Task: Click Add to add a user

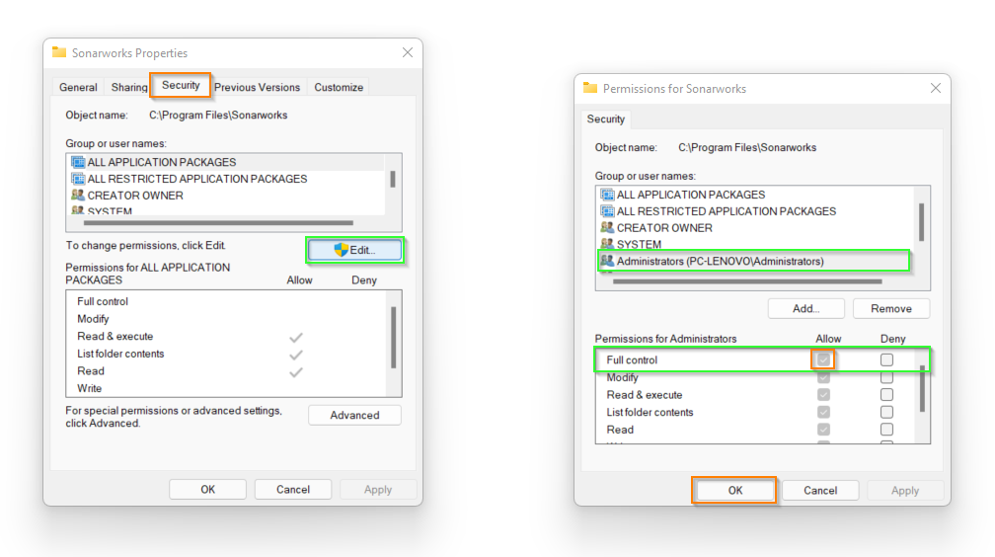Action: click(x=805, y=309)
